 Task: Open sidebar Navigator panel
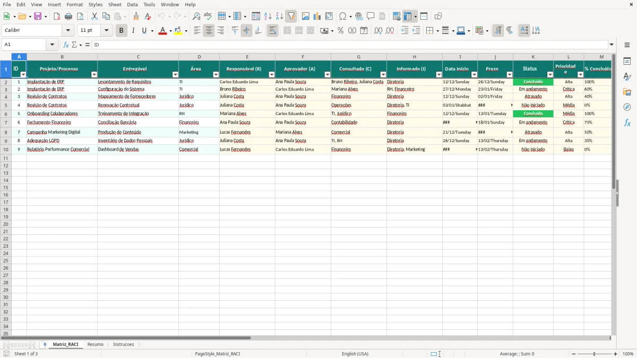[627, 108]
